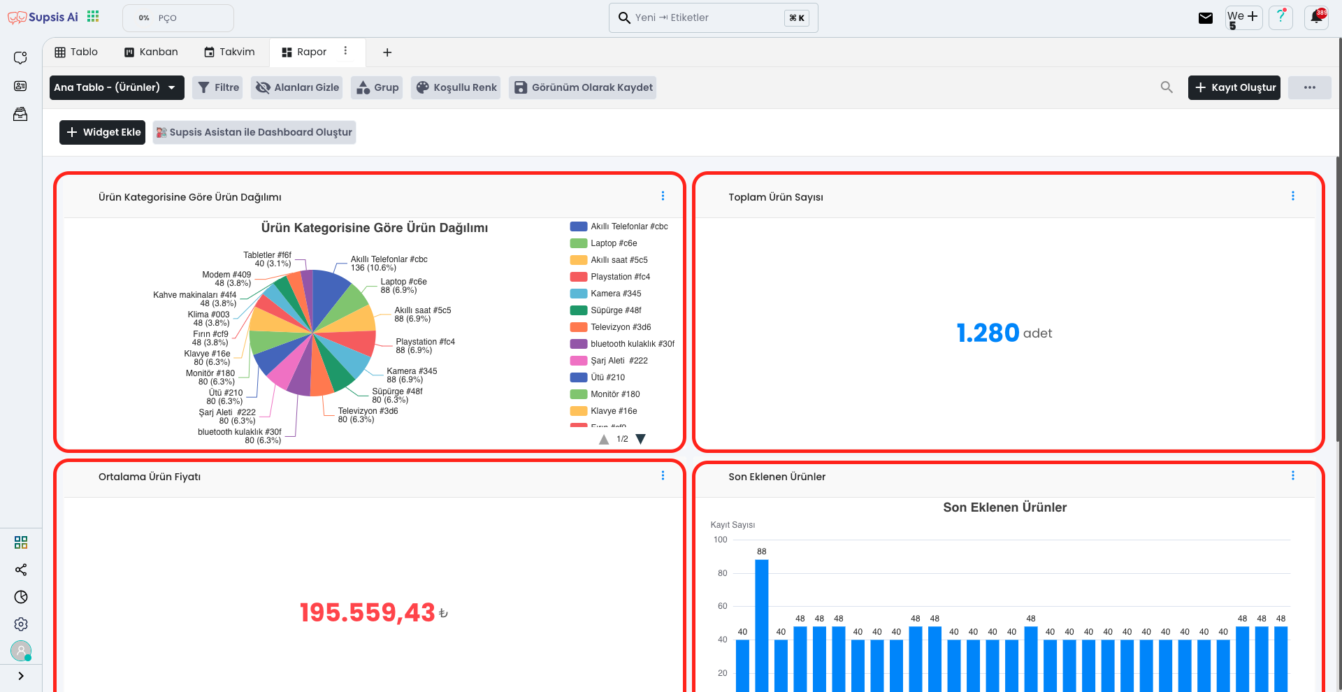Open the mail envelope icon

click(1205, 18)
